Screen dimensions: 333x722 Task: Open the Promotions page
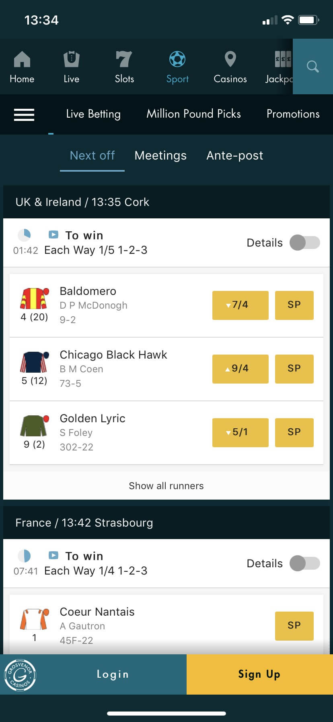coord(293,114)
